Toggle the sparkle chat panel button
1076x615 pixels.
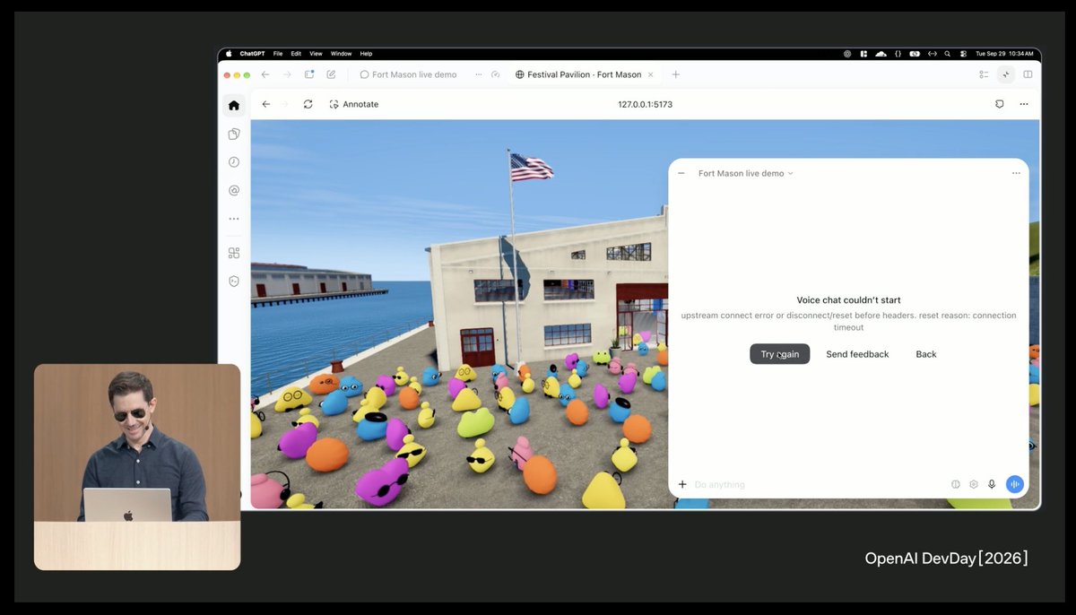click(x=1006, y=74)
